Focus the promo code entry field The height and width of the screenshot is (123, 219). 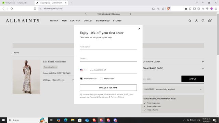[161, 79]
